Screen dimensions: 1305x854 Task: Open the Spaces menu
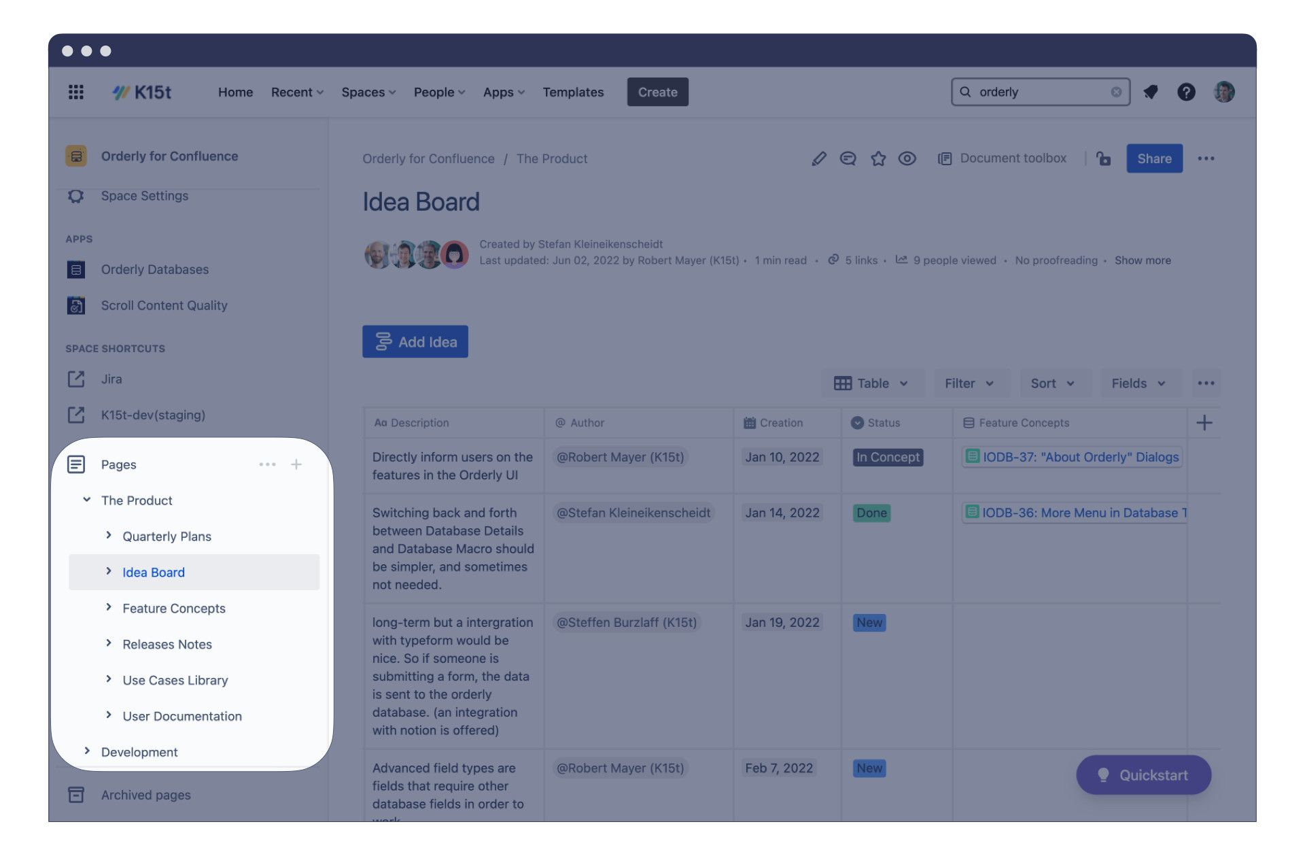click(367, 92)
